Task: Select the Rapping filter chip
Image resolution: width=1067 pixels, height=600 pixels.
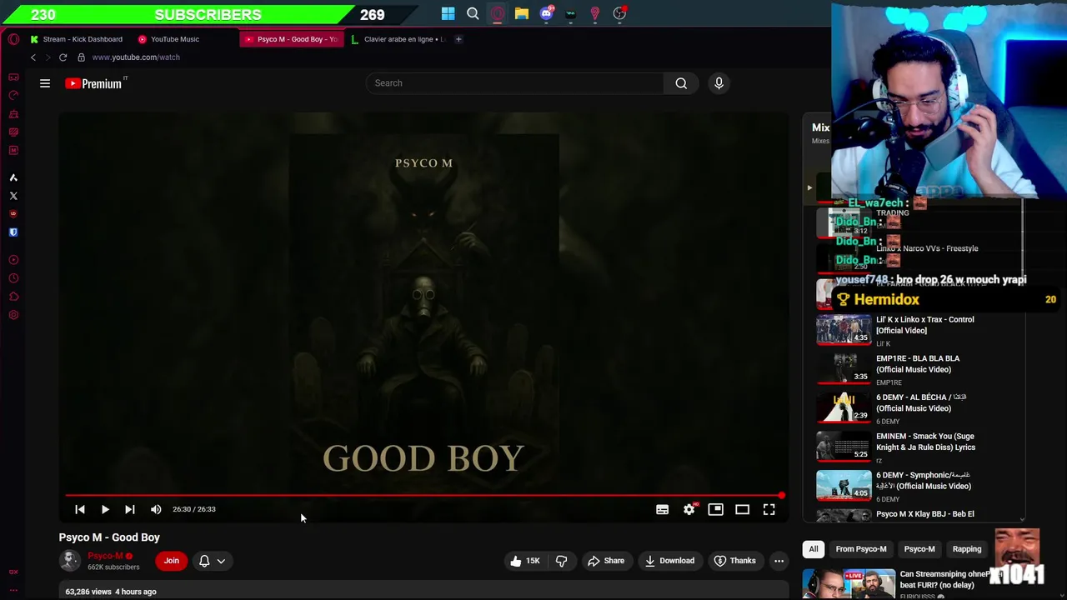Action: tap(967, 549)
